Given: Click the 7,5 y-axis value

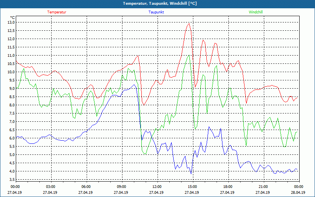Looking at the screenshot, I should (x=12, y=113).
